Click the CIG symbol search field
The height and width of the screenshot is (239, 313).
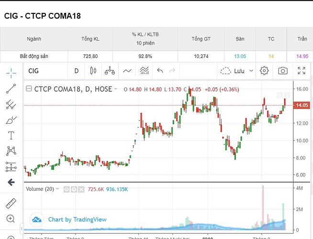click(46, 71)
